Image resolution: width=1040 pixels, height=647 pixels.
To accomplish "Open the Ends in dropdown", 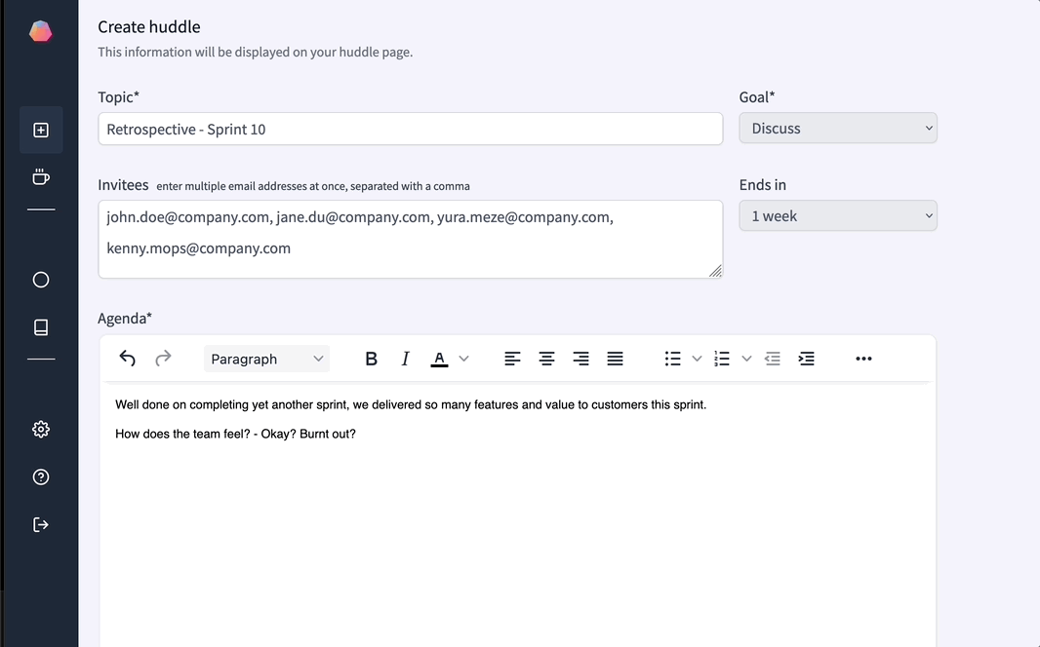I will (x=838, y=216).
